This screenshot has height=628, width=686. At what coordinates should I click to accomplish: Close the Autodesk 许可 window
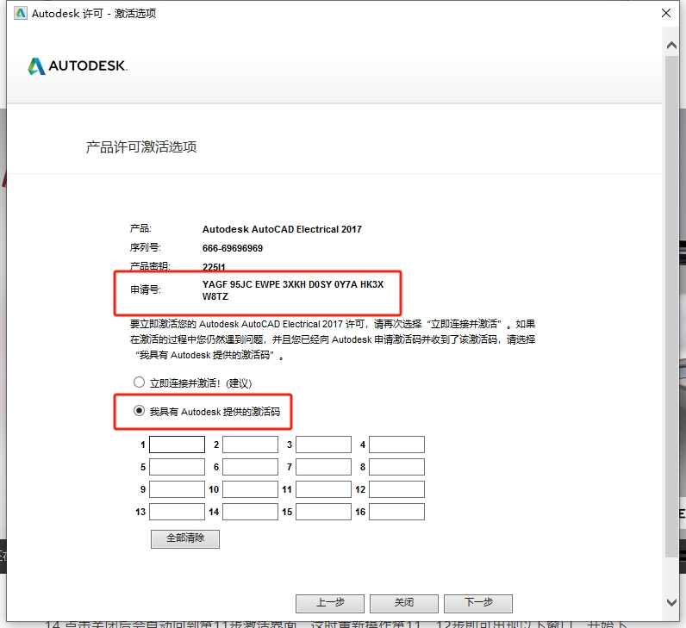click(666, 13)
